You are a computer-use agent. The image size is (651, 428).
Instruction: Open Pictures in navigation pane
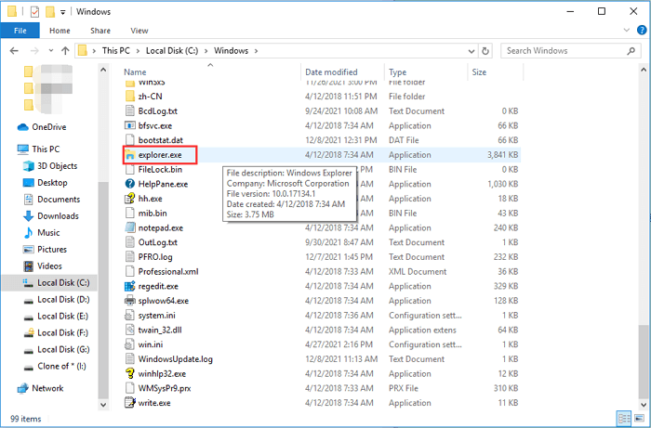point(46,250)
